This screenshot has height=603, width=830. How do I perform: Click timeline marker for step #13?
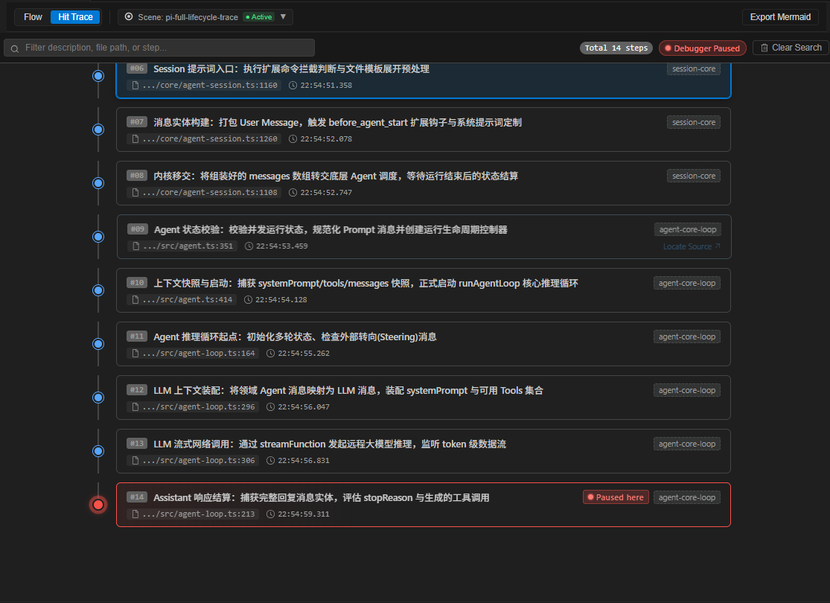(98, 451)
